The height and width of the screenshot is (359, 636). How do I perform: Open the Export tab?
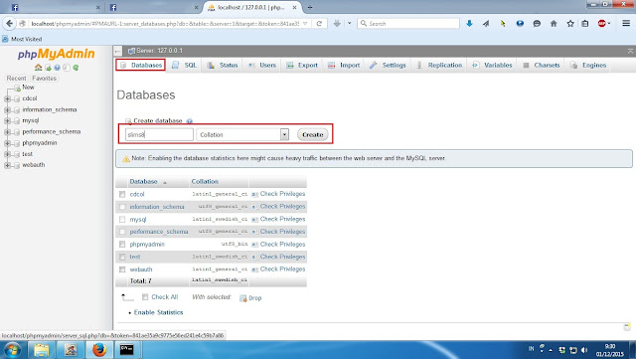pos(302,65)
